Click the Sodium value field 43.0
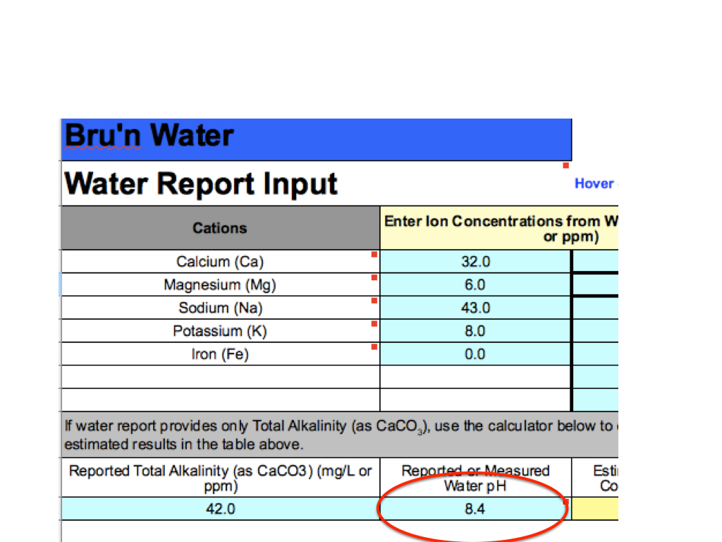 point(475,308)
